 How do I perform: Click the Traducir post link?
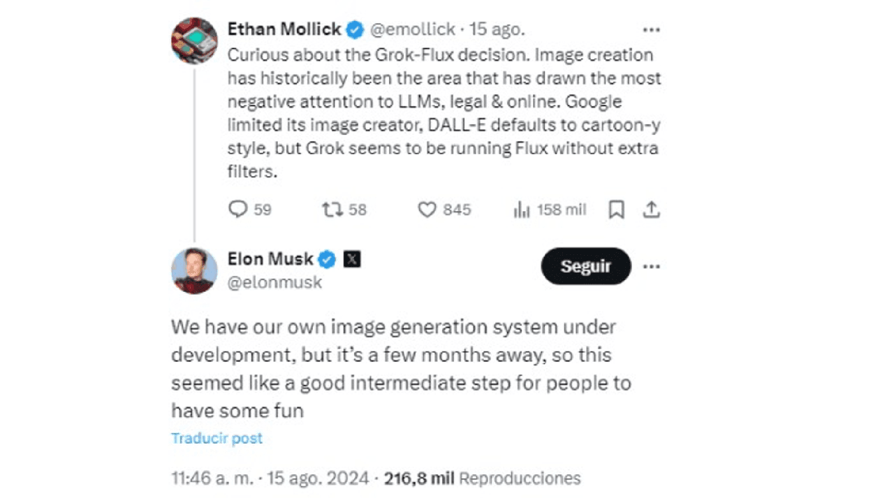(217, 438)
